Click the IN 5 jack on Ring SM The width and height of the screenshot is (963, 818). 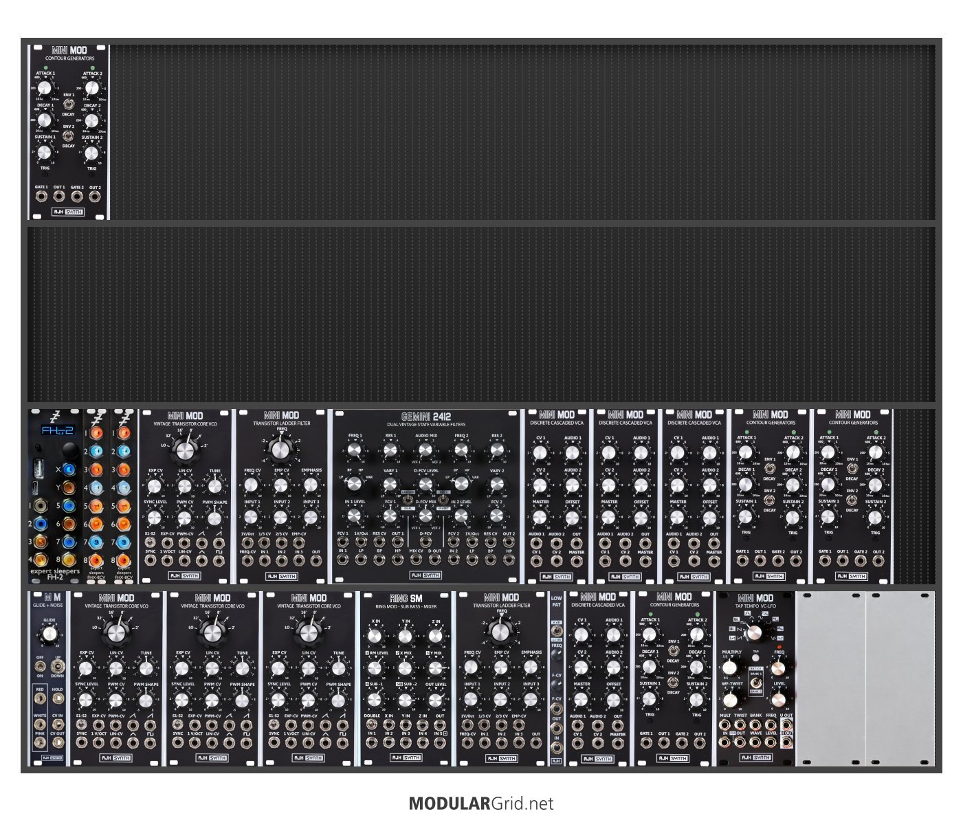pyautogui.click(x=440, y=742)
